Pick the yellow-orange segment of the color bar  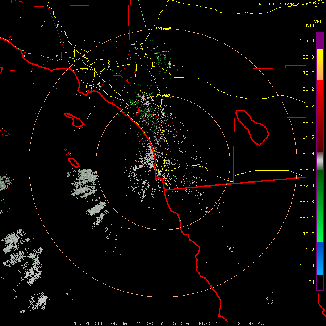320,64
